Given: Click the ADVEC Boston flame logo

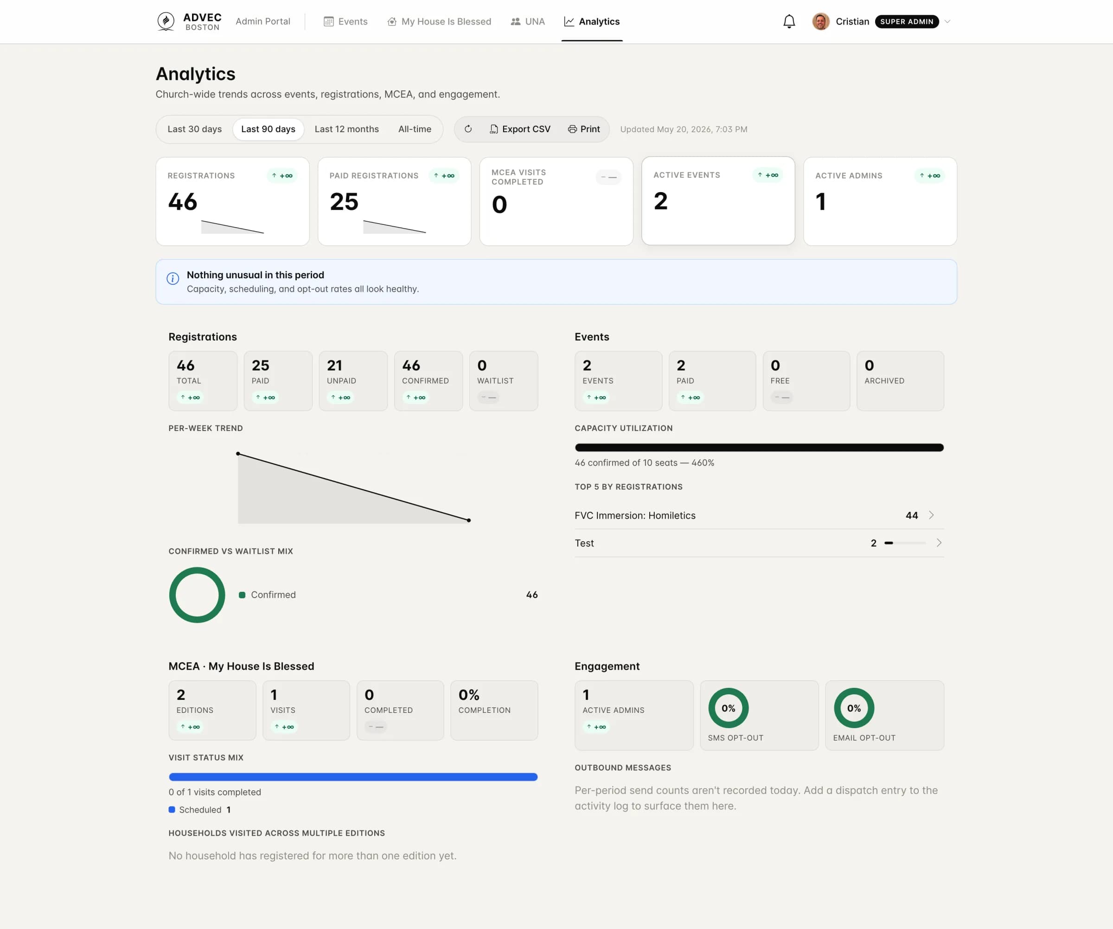Looking at the screenshot, I should pyautogui.click(x=166, y=21).
